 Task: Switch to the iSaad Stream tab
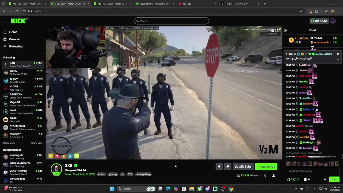click(x=155, y=4)
